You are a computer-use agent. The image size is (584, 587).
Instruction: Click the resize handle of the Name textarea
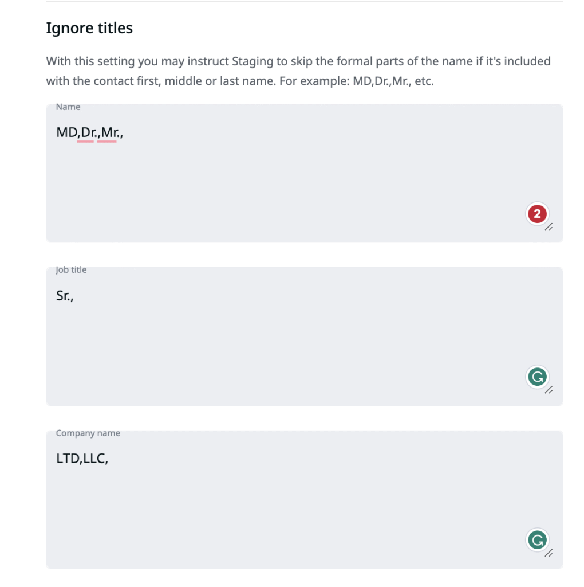pyautogui.click(x=549, y=228)
